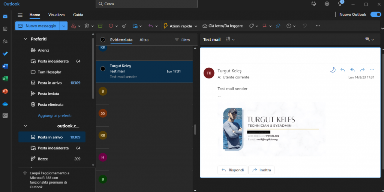Select the Test mail message checkbox circle
The image size is (384, 192).
pyautogui.click(x=103, y=69)
